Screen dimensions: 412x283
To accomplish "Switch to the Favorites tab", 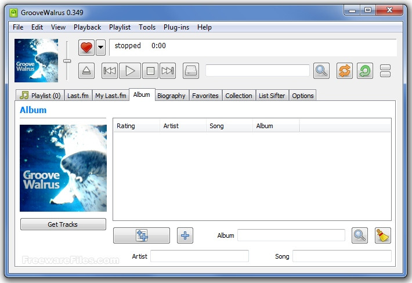I will click(205, 96).
